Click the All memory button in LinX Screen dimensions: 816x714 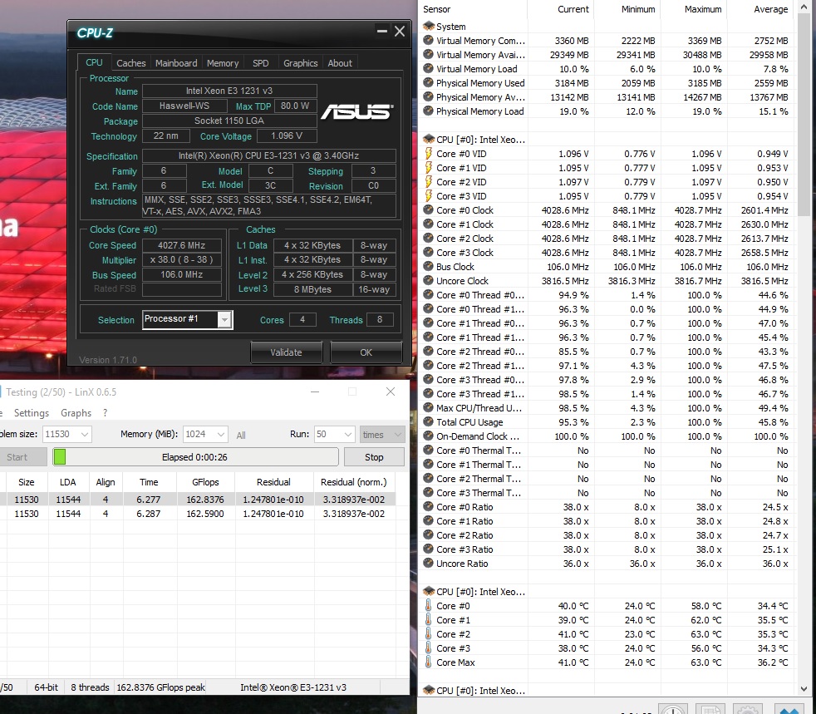[241, 435]
